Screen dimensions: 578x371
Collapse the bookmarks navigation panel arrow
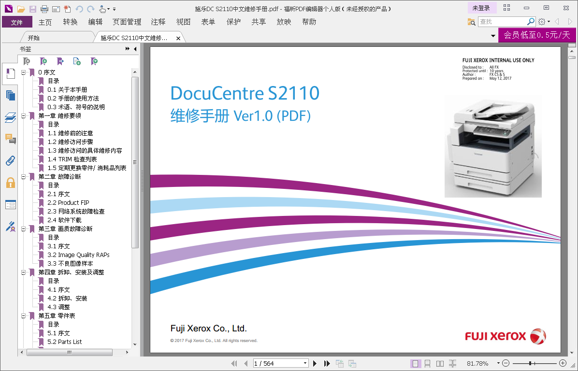pos(135,49)
